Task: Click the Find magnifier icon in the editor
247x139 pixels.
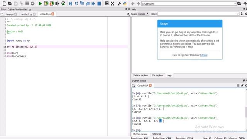Action: [129, 14]
